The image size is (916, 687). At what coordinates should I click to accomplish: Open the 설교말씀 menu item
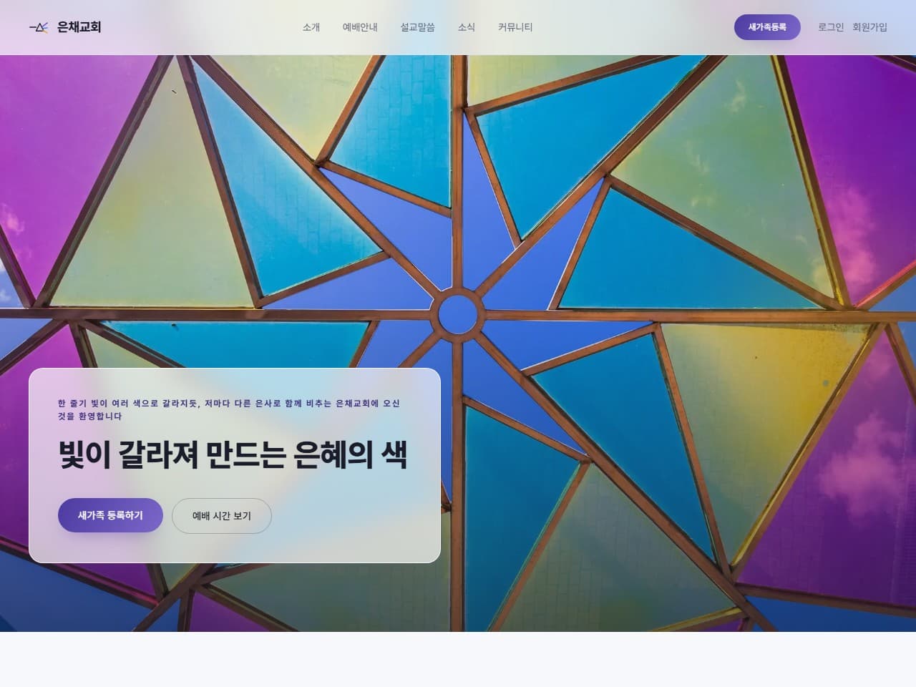click(417, 27)
